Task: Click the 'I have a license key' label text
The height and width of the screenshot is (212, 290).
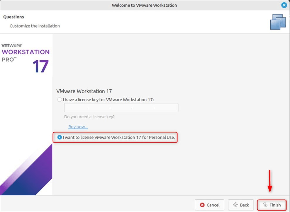Action: pos(108,100)
